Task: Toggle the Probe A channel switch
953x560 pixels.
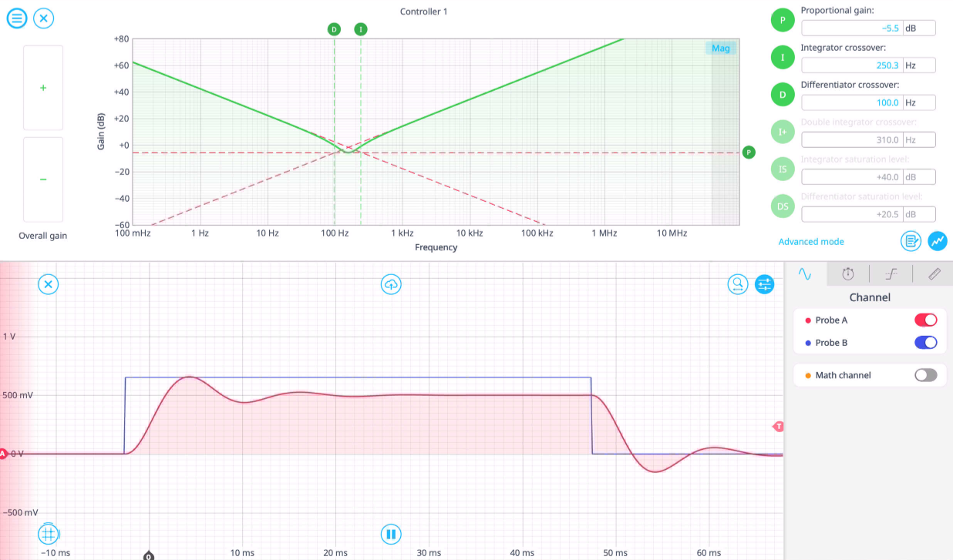Action: click(925, 320)
